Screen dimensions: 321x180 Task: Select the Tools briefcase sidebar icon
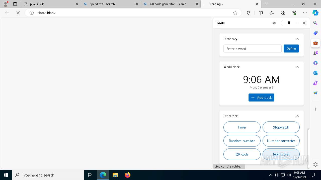coord(315,43)
